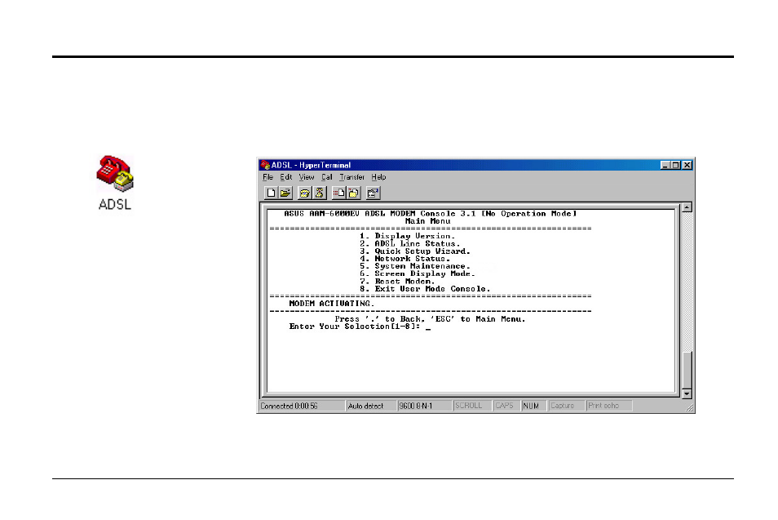Click the 9600 8-N-1 connection settings indicator
This screenshot has height=520, width=778.
click(414, 406)
